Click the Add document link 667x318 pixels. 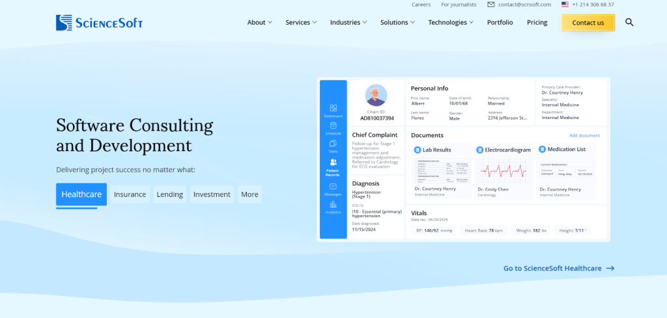pyautogui.click(x=584, y=135)
